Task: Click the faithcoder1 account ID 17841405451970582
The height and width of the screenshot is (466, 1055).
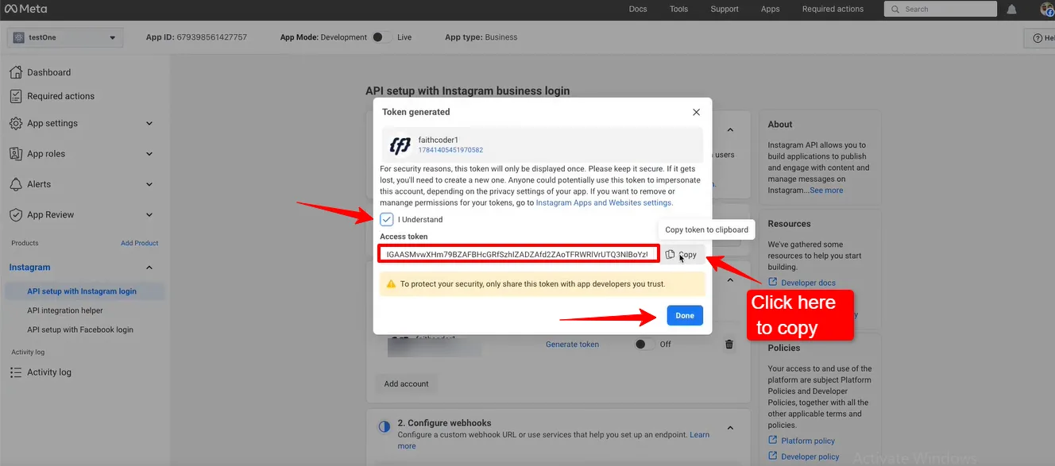Action: (450, 150)
